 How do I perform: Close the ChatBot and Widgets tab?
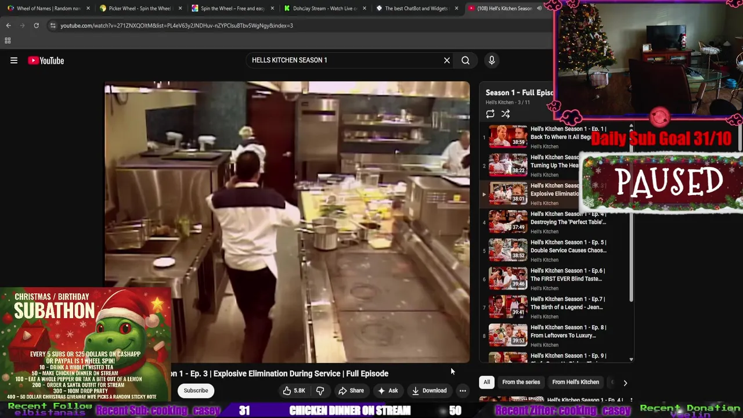pos(457,9)
